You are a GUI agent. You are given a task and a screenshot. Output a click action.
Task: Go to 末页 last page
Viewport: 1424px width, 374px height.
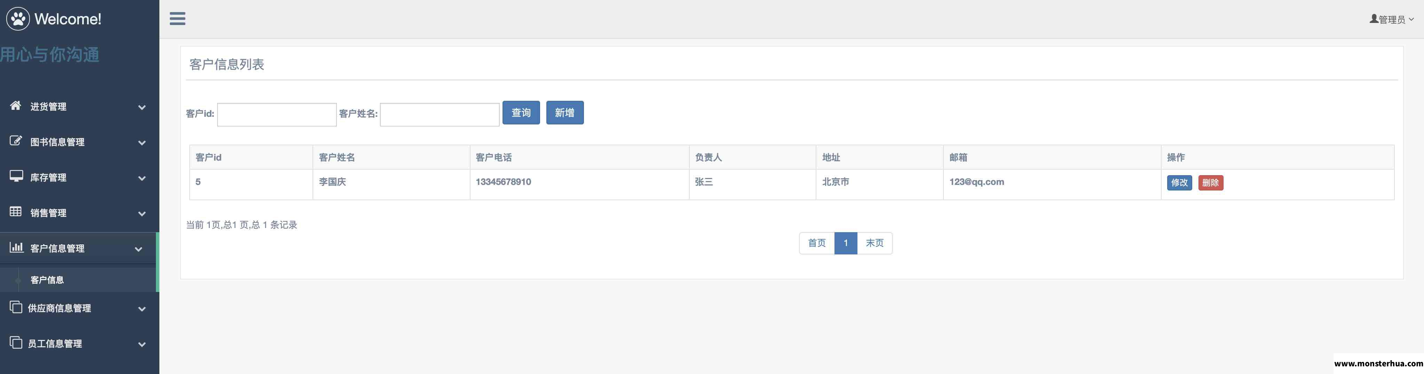click(x=875, y=243)
